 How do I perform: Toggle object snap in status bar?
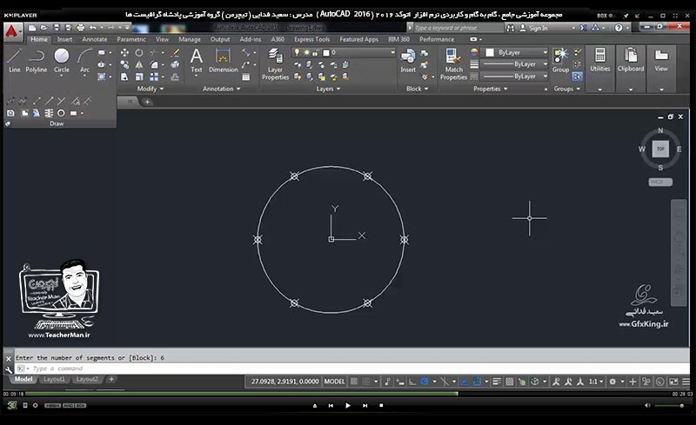pyautogui.click(x=477, y=382)
